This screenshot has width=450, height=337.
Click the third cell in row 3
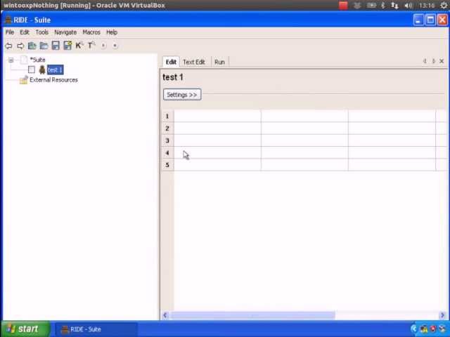[x=392, y=140]
